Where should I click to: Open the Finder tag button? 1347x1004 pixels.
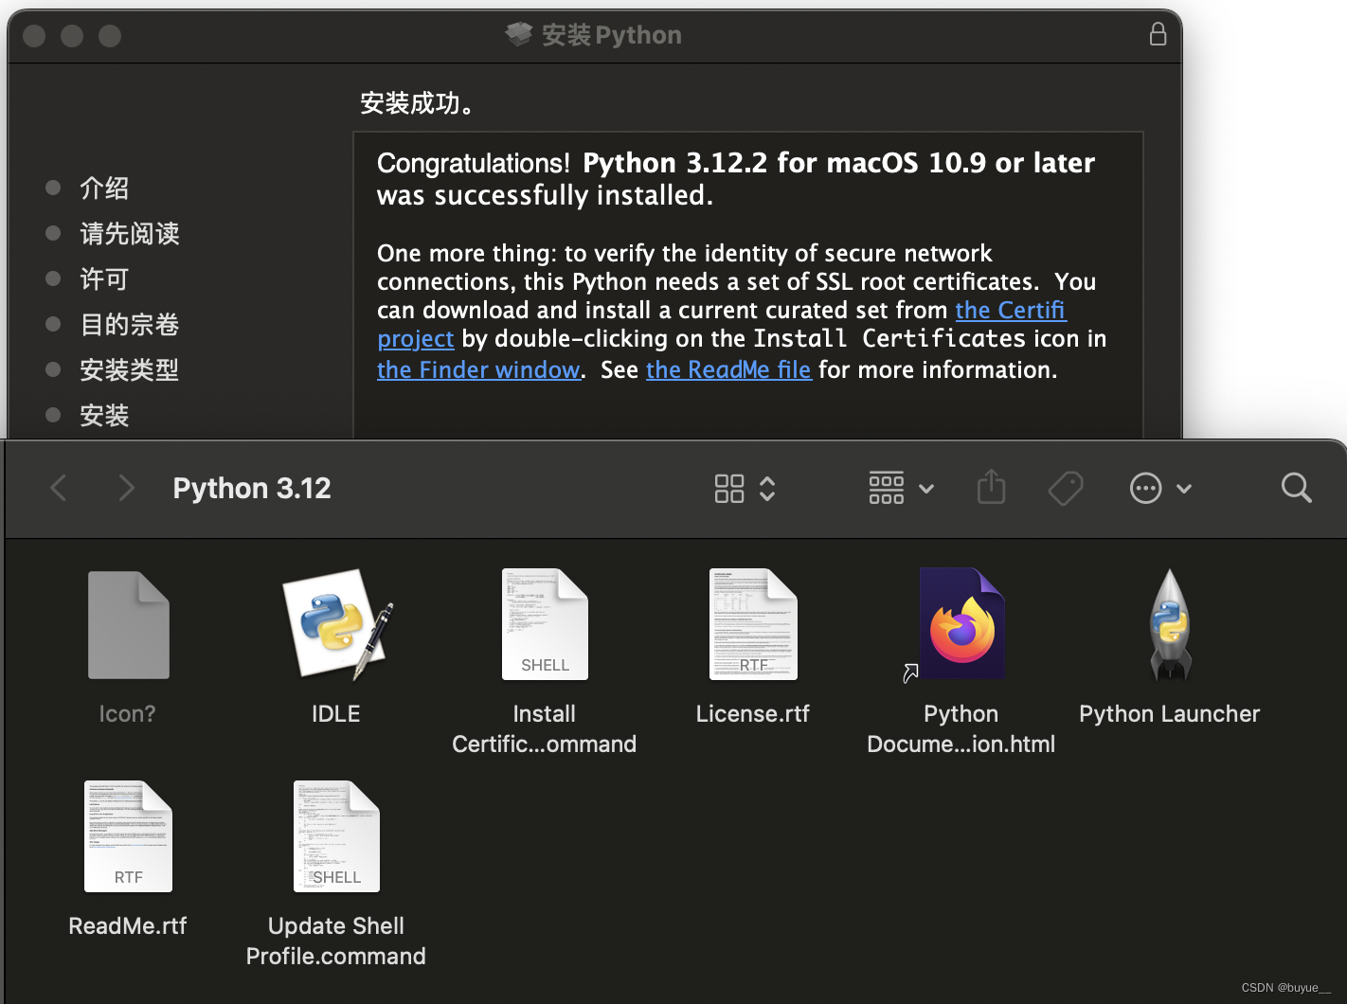(x=1066, y=488)
